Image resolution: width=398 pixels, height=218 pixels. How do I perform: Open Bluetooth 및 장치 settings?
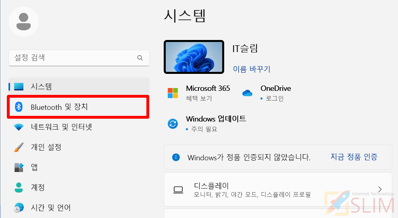78,107
